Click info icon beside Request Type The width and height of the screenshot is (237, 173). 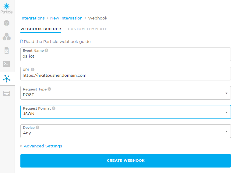pyautogui.click(x=49, y=89)
